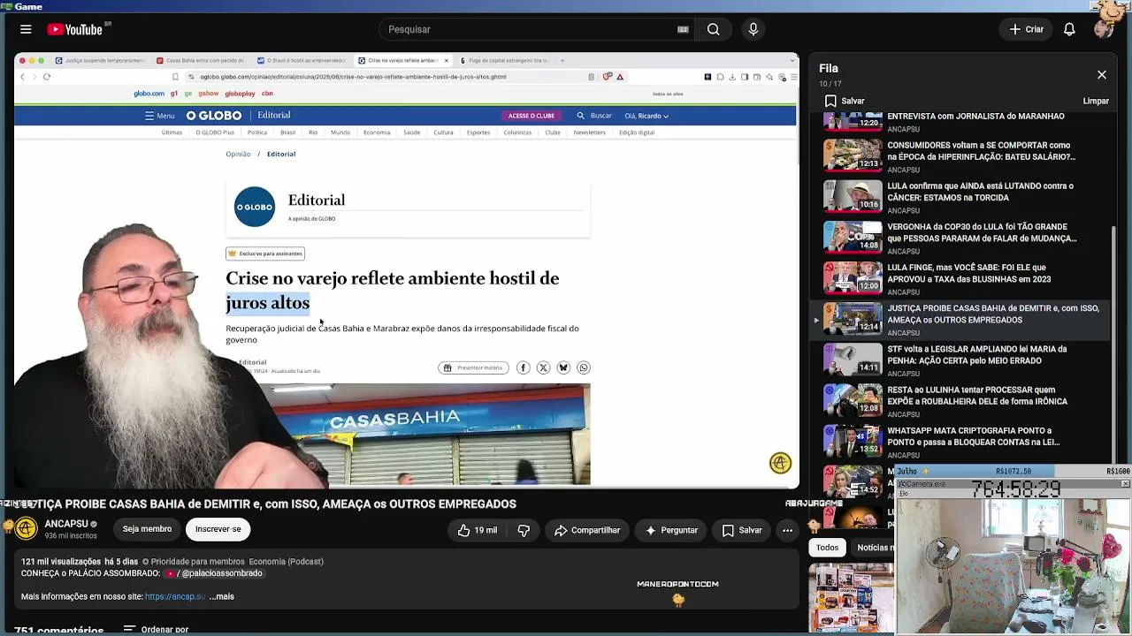Screen dimensions: 1132x636
Task: Share the video with Compartilhar
Action: click(x=587, y=530)
